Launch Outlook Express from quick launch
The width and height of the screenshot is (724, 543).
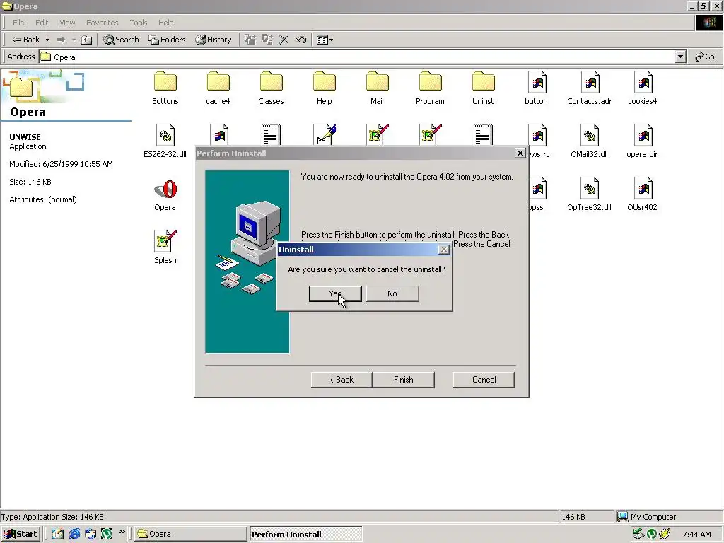pyautogui.click(x=90, y=534)
